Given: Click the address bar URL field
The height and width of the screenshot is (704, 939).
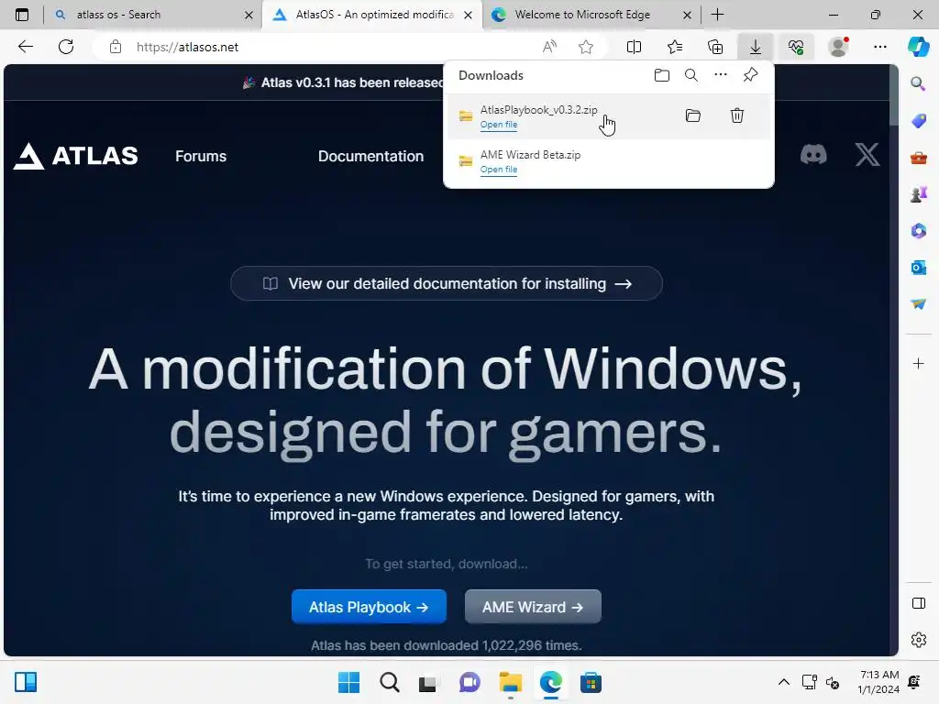Looking at the screenshot, I should (336, 47).
